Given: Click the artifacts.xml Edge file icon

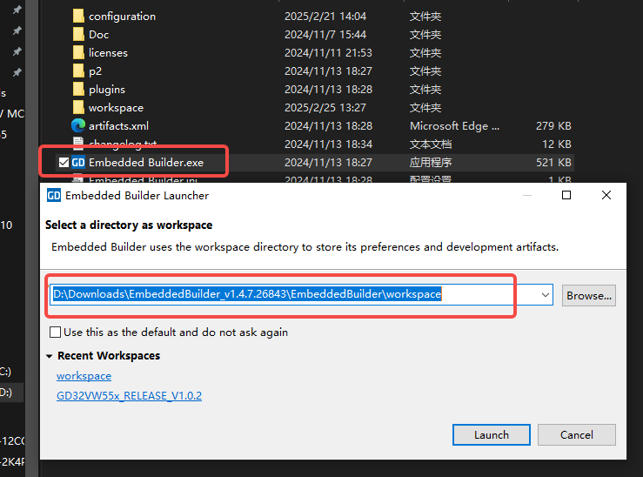Looking at the screenshot, I should pyautogui.click(x=78, y=126).
